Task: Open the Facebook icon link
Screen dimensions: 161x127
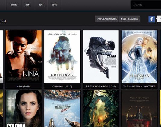Action: tap(152, 19)
